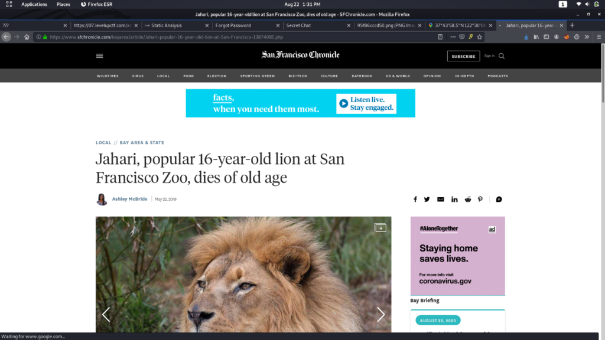Share on LinkedIn icon
Image resolution: width=605 pixels, height=340 pixels.
(x=454, y=200)
